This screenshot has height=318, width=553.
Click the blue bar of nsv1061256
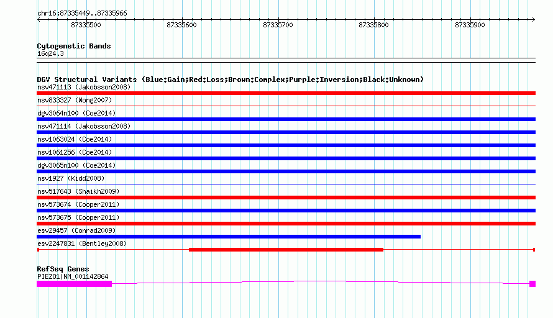286,158
